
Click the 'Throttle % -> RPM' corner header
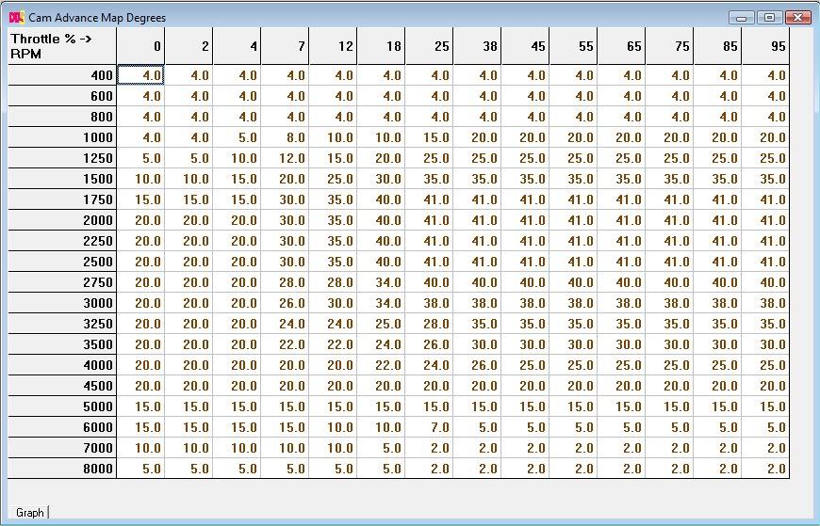coord(62,46)
